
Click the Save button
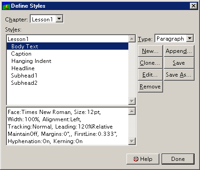tap(179, 63)
